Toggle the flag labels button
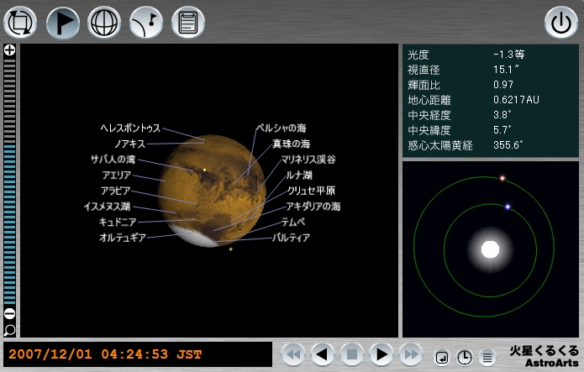The height and width of the screenshot is (372, 584). coord(62,23)
